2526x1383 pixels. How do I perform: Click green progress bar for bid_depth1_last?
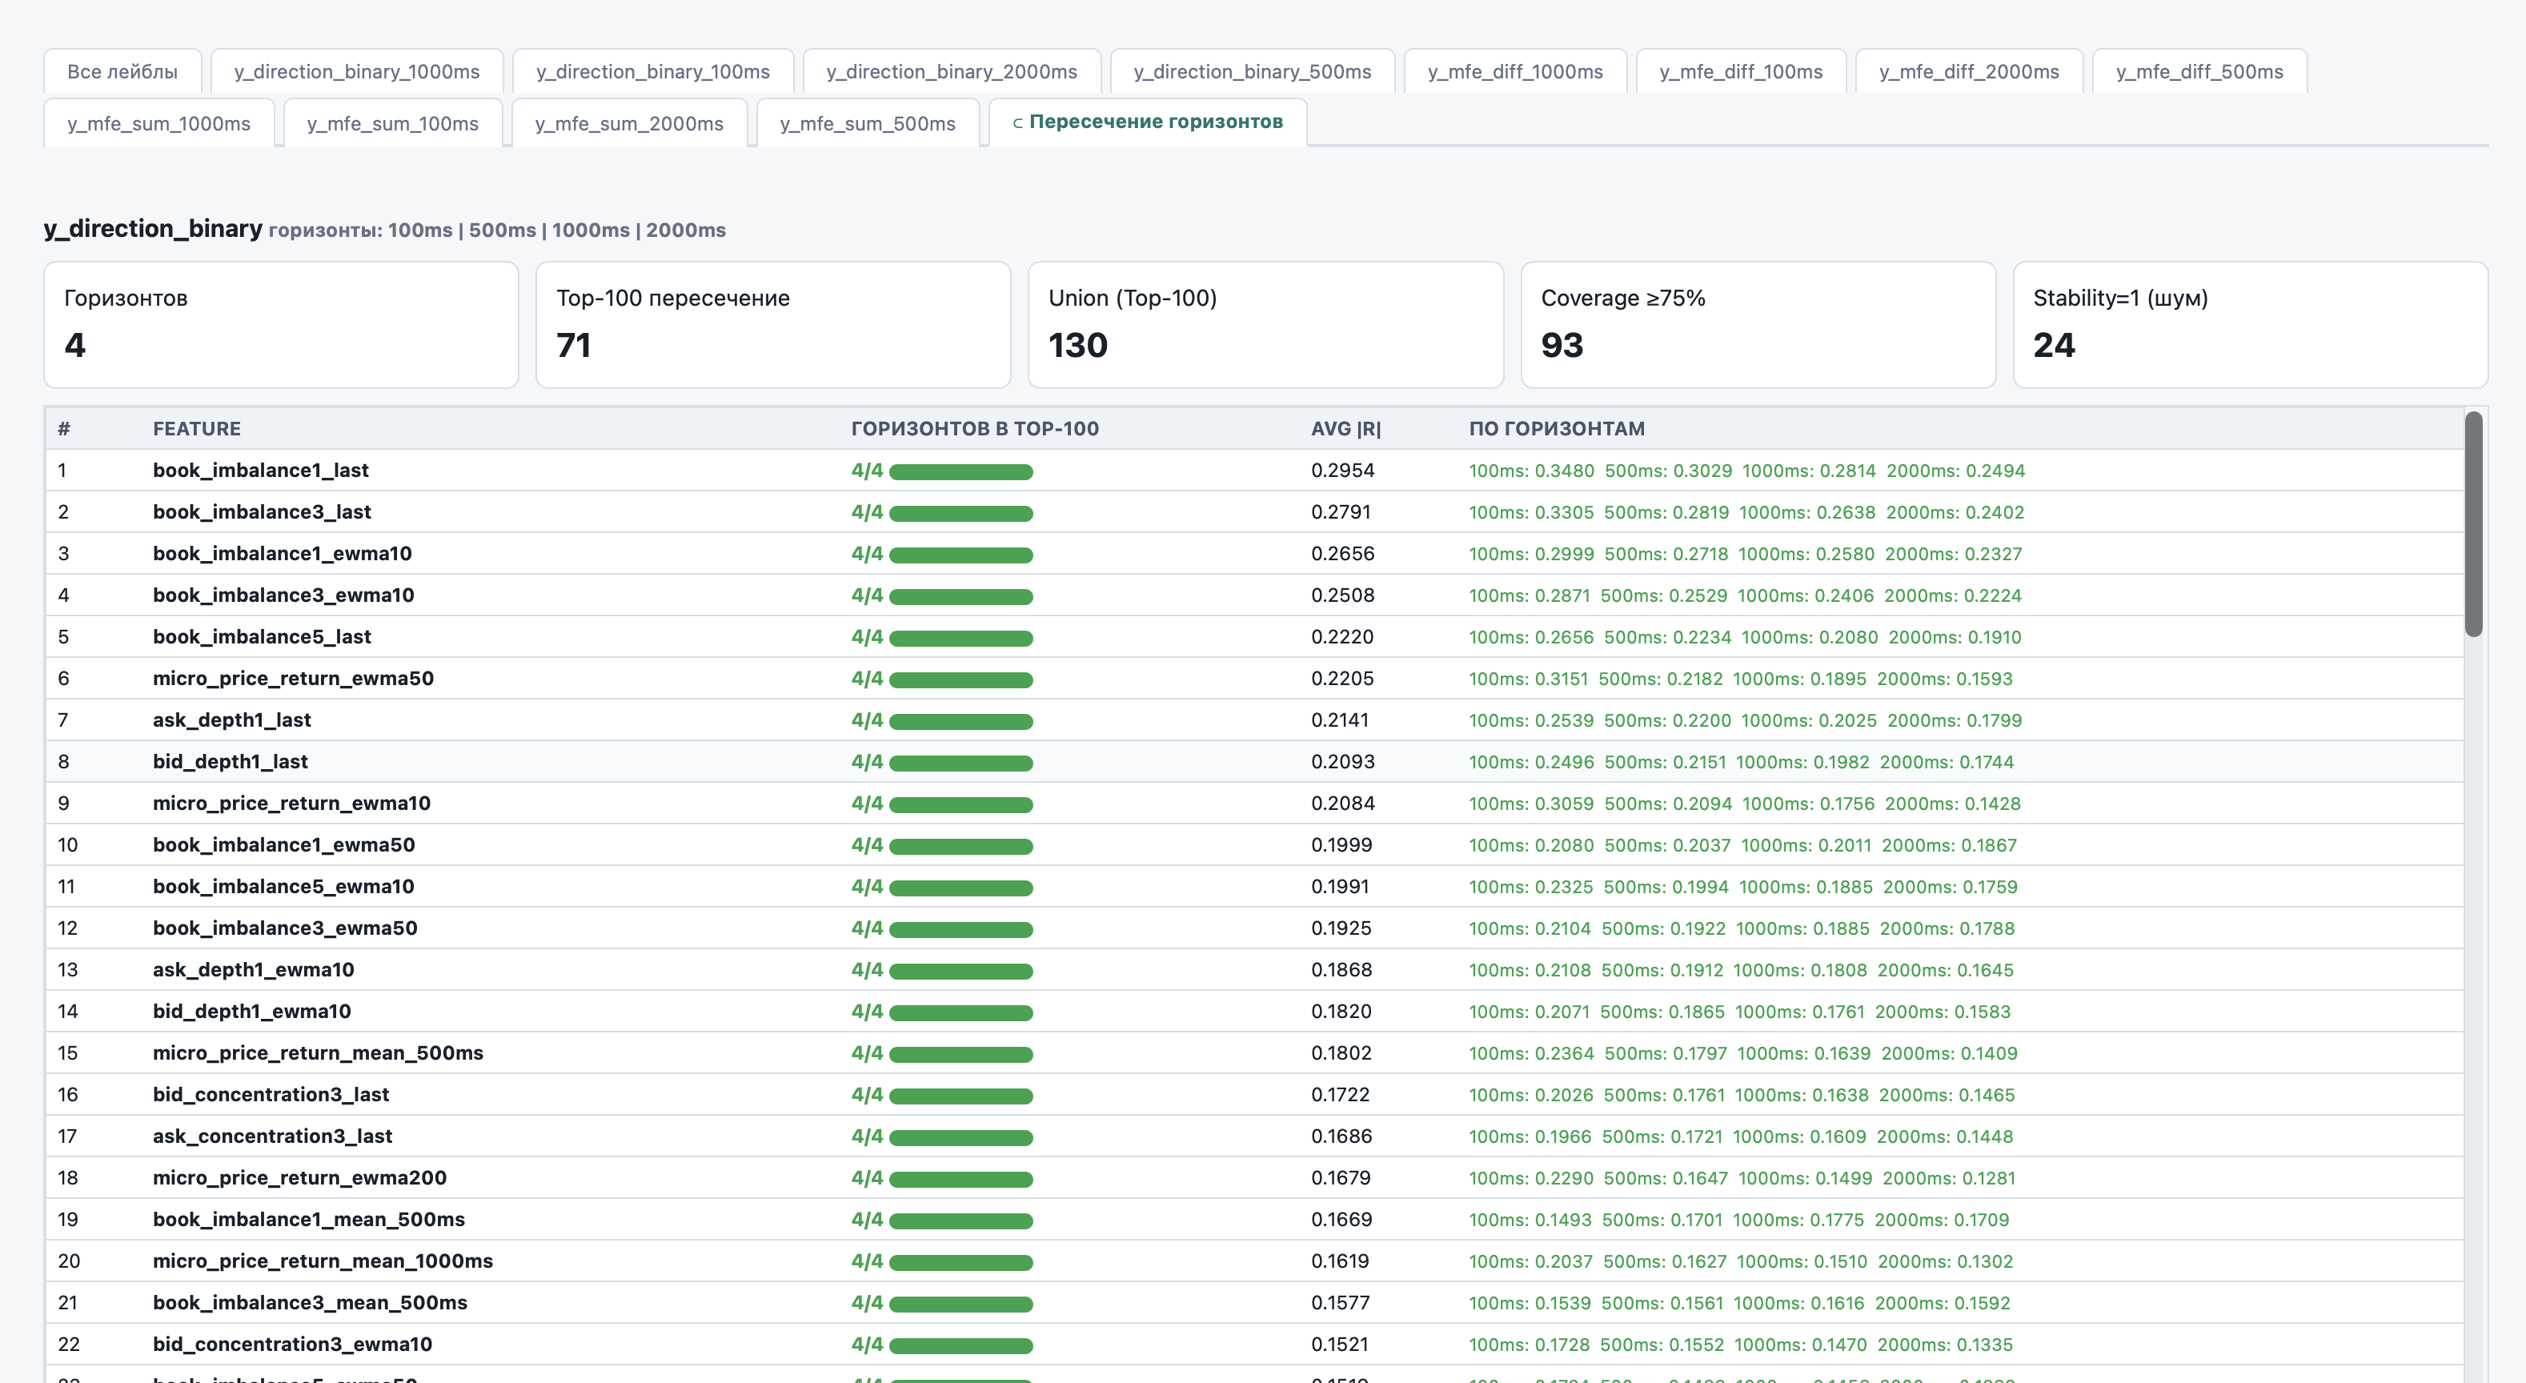(x=961, y=763)
